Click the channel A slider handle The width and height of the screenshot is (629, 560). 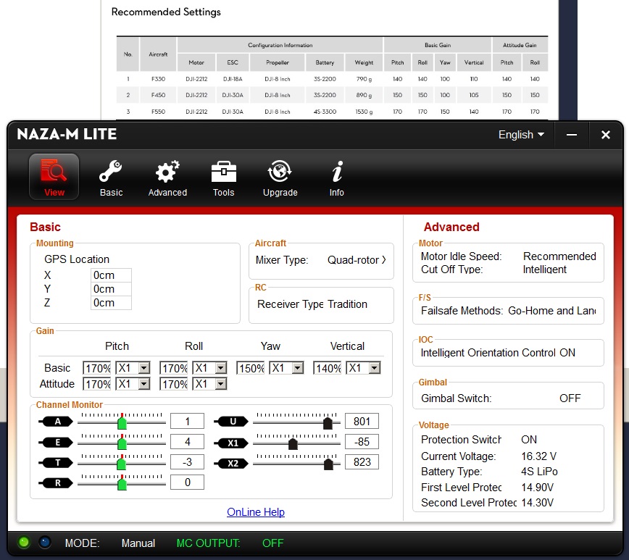click(x=122, y=422)
